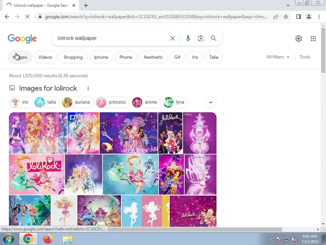Image resolution: width=326 pixels, height=245 pixels.
Task: Launch Firefox from the taskbar
Action: point(48,239)
